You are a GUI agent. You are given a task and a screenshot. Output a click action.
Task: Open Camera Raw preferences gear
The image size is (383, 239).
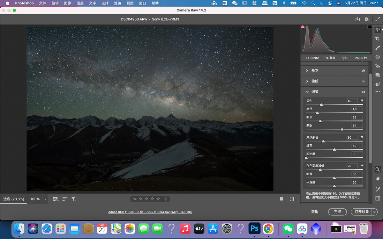[x=367, y=19]
